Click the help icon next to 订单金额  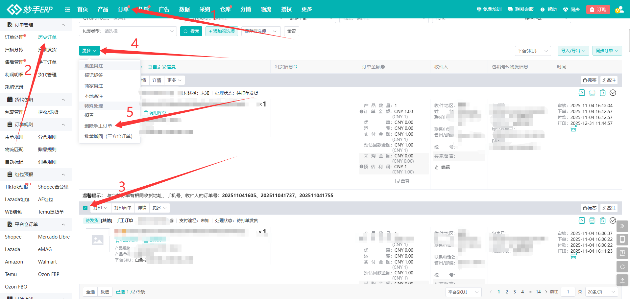pyautogui.click(x=383, y=67)
